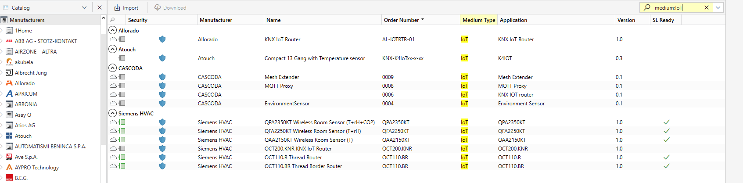The width and height of the screenshot is (743, 183).
Task: Open the search field dropdown arrow
Action: [x=718, y=7]
